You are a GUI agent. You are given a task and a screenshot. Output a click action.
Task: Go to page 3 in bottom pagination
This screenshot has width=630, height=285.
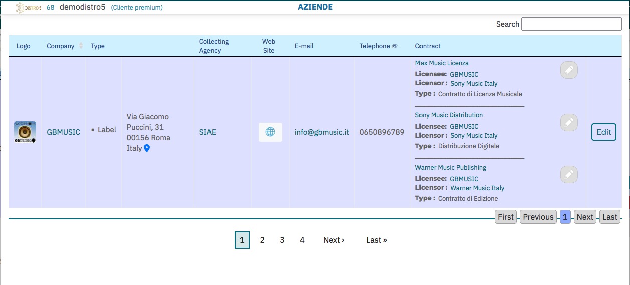pos(282,240)
